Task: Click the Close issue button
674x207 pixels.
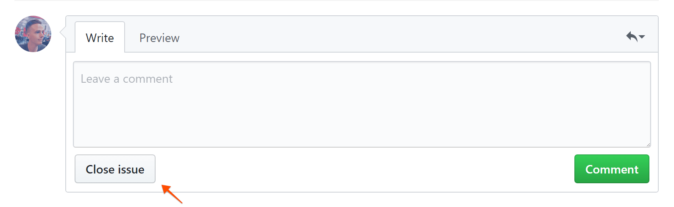Action: [x=115, y=169]
